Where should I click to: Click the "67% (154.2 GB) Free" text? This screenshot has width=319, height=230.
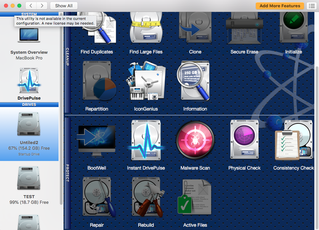pos(29,148)
